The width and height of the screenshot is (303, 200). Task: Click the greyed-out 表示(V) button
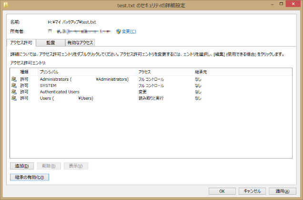click(x=76, y=166)
